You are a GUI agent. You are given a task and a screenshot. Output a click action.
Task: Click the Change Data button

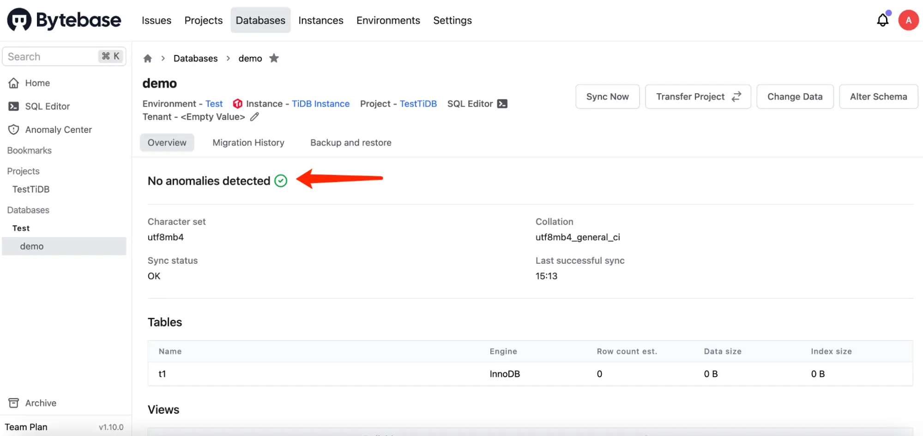pyautogui.click(x=795, y=97)
